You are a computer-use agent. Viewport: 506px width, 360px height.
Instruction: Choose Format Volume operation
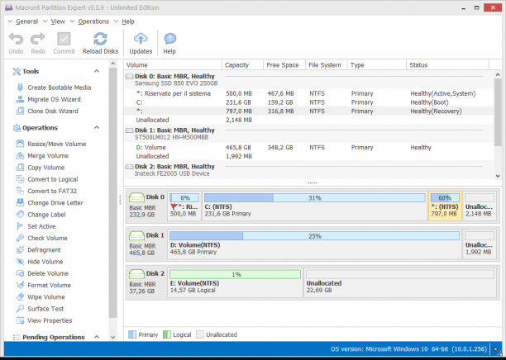point(44,285)
